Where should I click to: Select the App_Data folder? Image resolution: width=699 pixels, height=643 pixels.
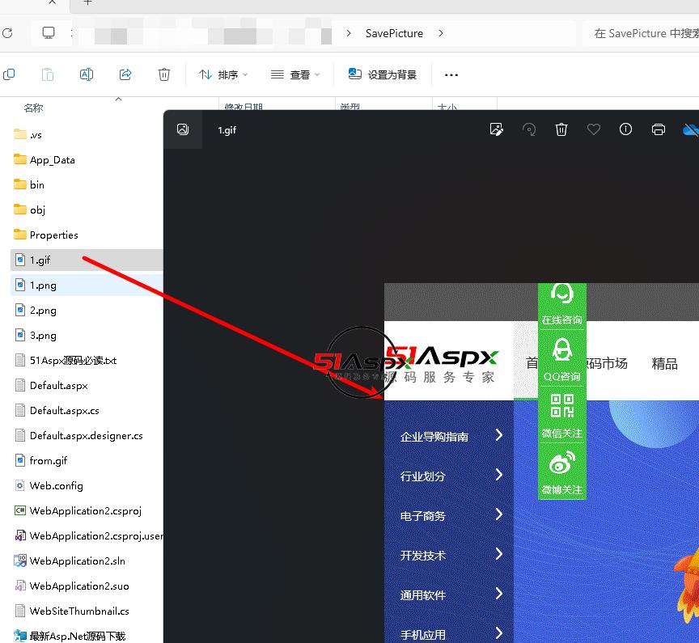52,160
